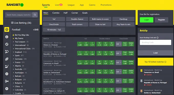This screenshot has width=174, height=95.
Task: Pick Under 2.07 for Brentford vs. Tottenham
Action: [131, 81]
